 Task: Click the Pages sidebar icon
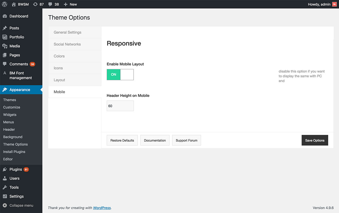point(5,55)
